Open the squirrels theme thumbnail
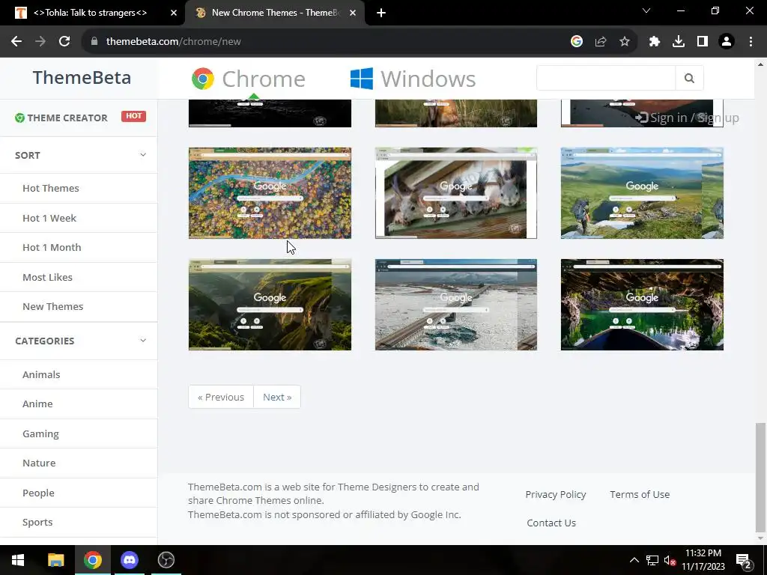 pyautogui.click(x=456, y=193)
